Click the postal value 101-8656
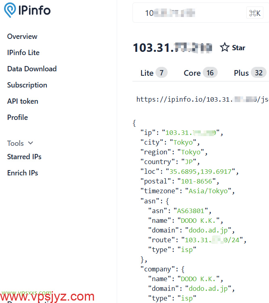 click(197, 181)
